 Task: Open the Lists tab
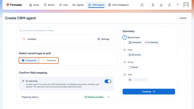[x=63, y=5]
